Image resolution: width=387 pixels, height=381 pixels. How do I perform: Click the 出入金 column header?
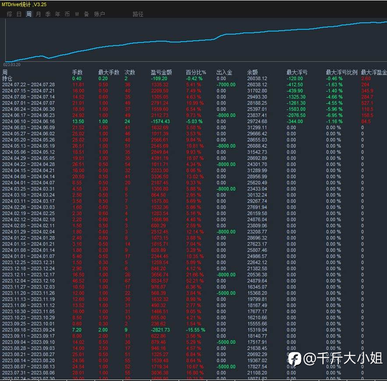(x=224, y=72)
